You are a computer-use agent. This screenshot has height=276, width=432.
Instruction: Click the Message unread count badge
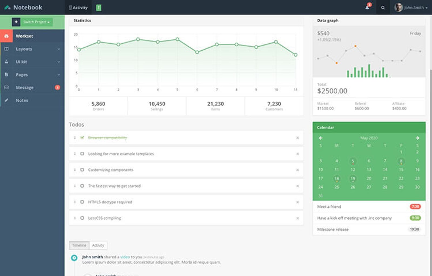click(57, 87)
